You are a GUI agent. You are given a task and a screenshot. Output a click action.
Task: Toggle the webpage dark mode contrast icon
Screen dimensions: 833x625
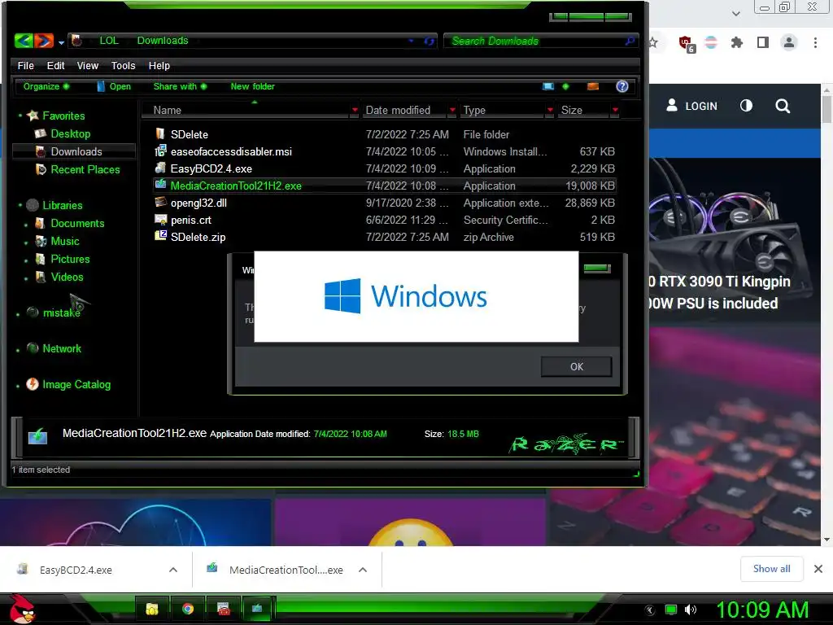click(747, 106)
